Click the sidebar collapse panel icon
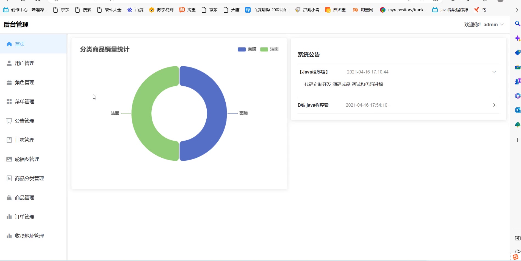Screen dimensions: 521x261 coord(517,238)
